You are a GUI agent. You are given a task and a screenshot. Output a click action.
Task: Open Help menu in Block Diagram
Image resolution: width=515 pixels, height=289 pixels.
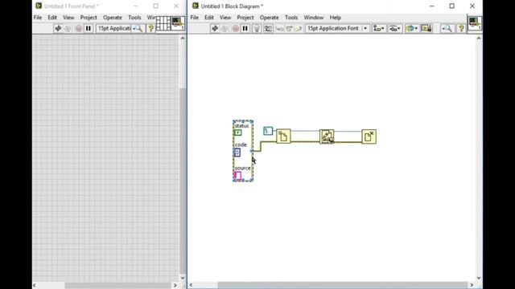point(335,18)
